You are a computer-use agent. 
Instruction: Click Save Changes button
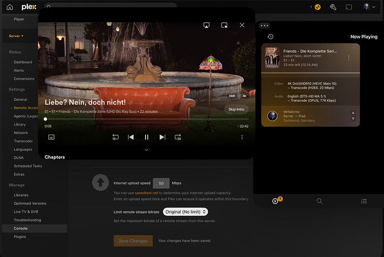[x=133, y=241]
